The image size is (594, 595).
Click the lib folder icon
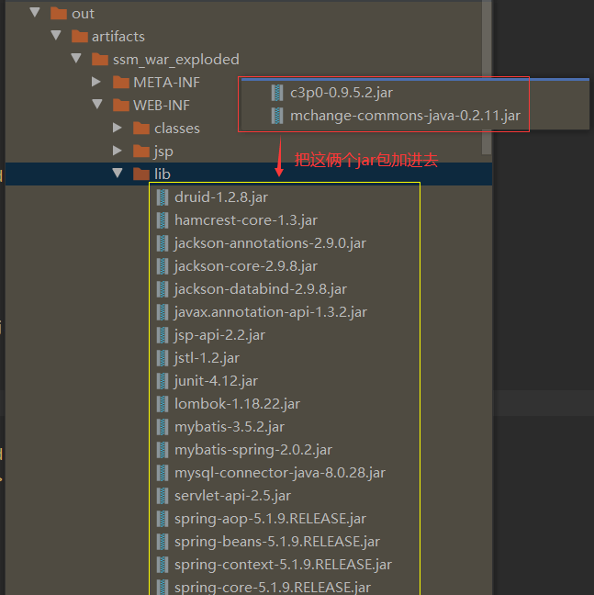[141, 174]
